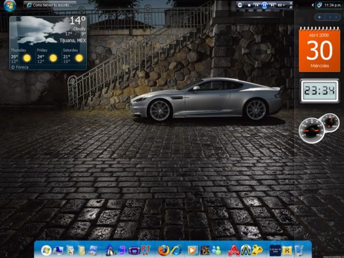344x258 pixels.
Task: Open the Saturday forecast in weather gadget
Action: pyautogui.click(x=73, y=56)
